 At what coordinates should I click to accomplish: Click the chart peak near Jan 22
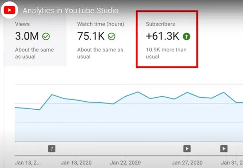(x=138, y=92)
